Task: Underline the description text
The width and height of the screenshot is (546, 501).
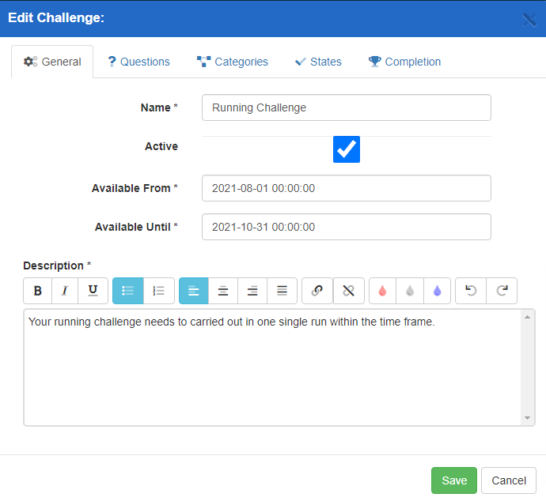Action: (93, 291)
